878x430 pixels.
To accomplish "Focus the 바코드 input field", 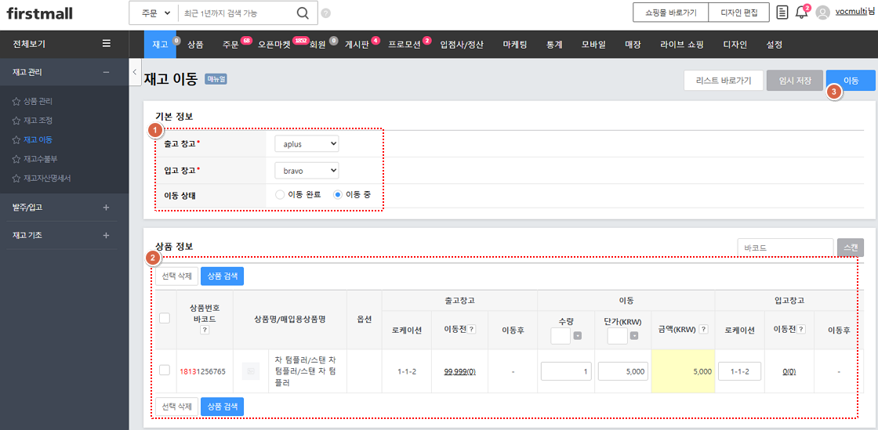I will coord(785,248).
